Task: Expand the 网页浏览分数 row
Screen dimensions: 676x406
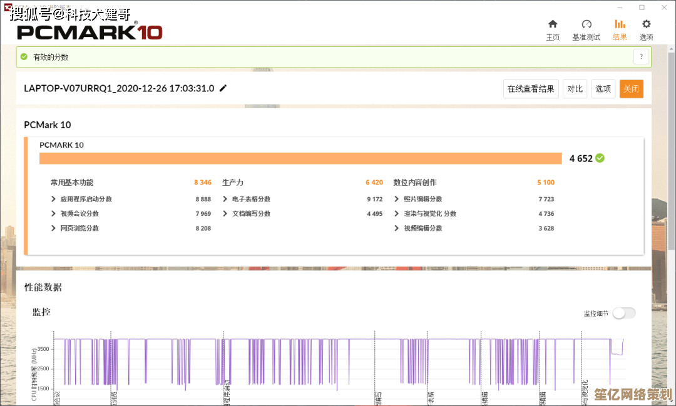Action: click(53, 228)
